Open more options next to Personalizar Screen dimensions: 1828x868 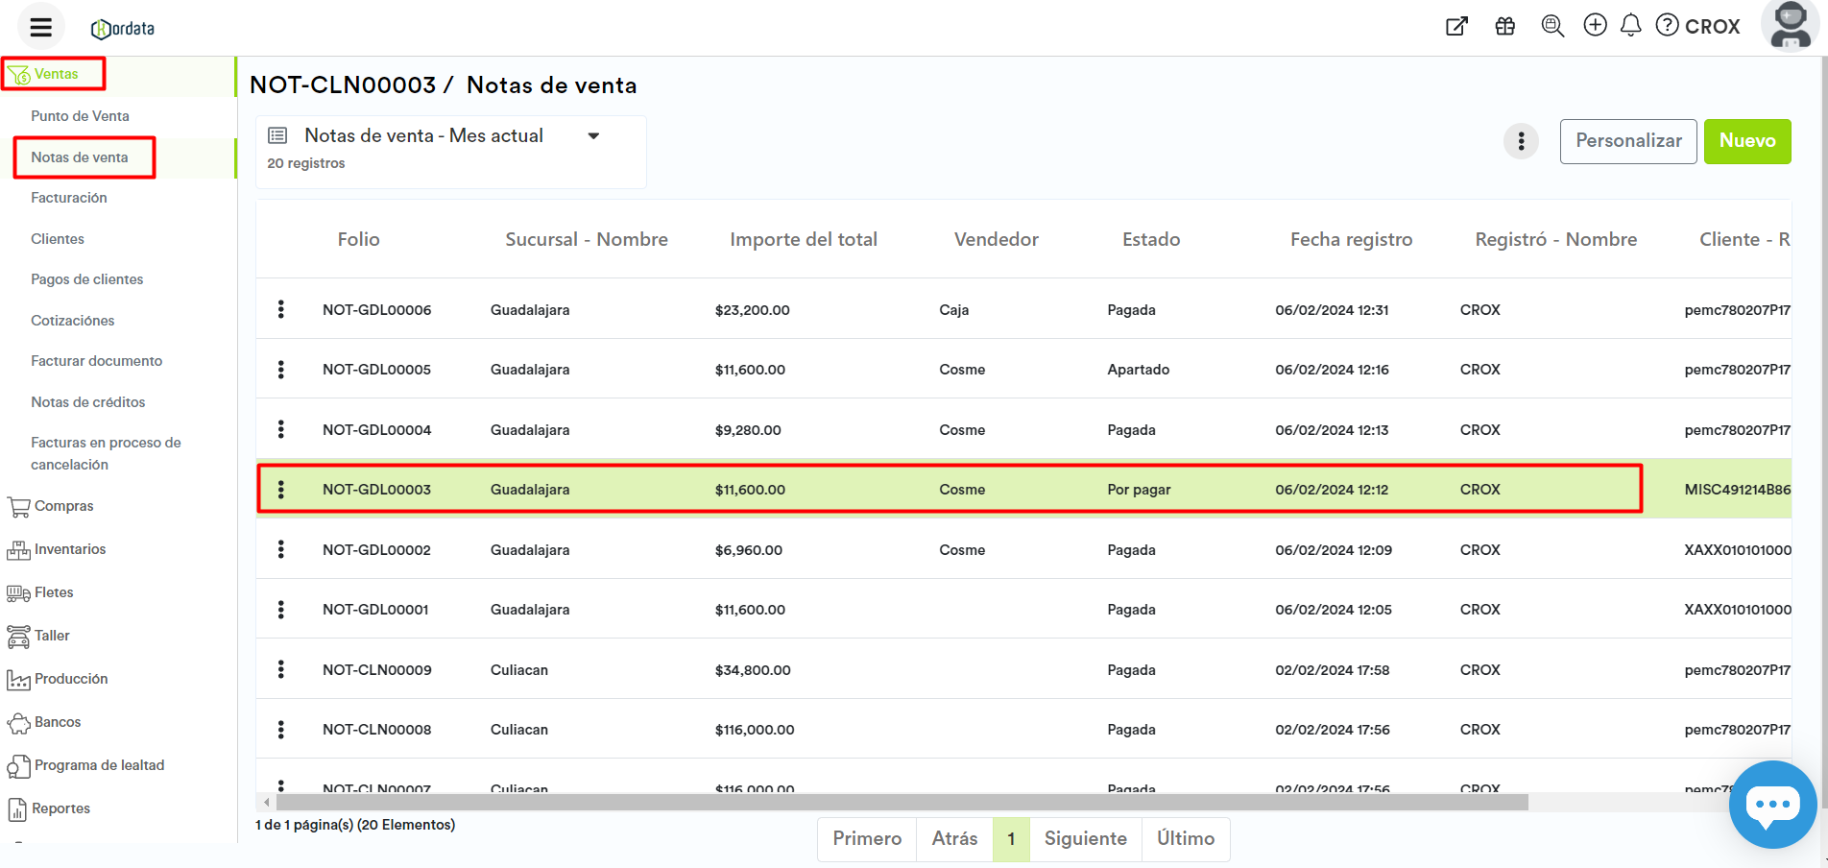tap(1521, 142)
